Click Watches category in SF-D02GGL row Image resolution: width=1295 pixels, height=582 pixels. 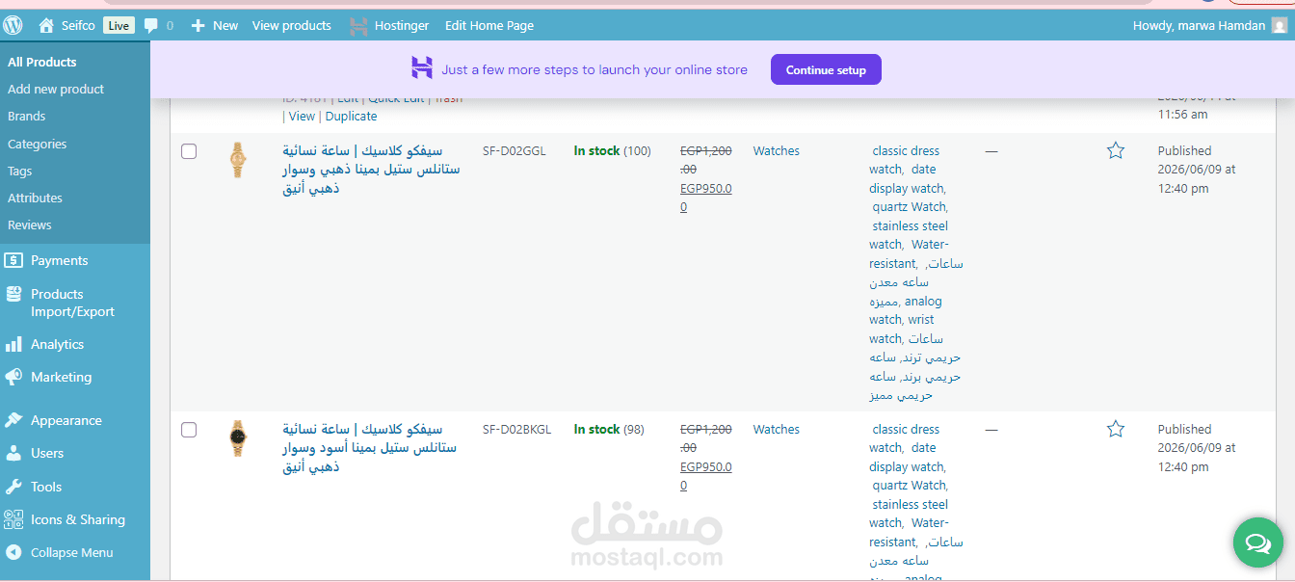(x=777, y=150)
